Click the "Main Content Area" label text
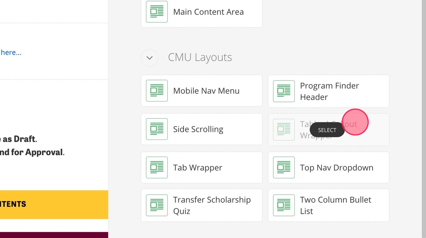The width and height of the screenshot is (426, 238). tap(208, 12)
